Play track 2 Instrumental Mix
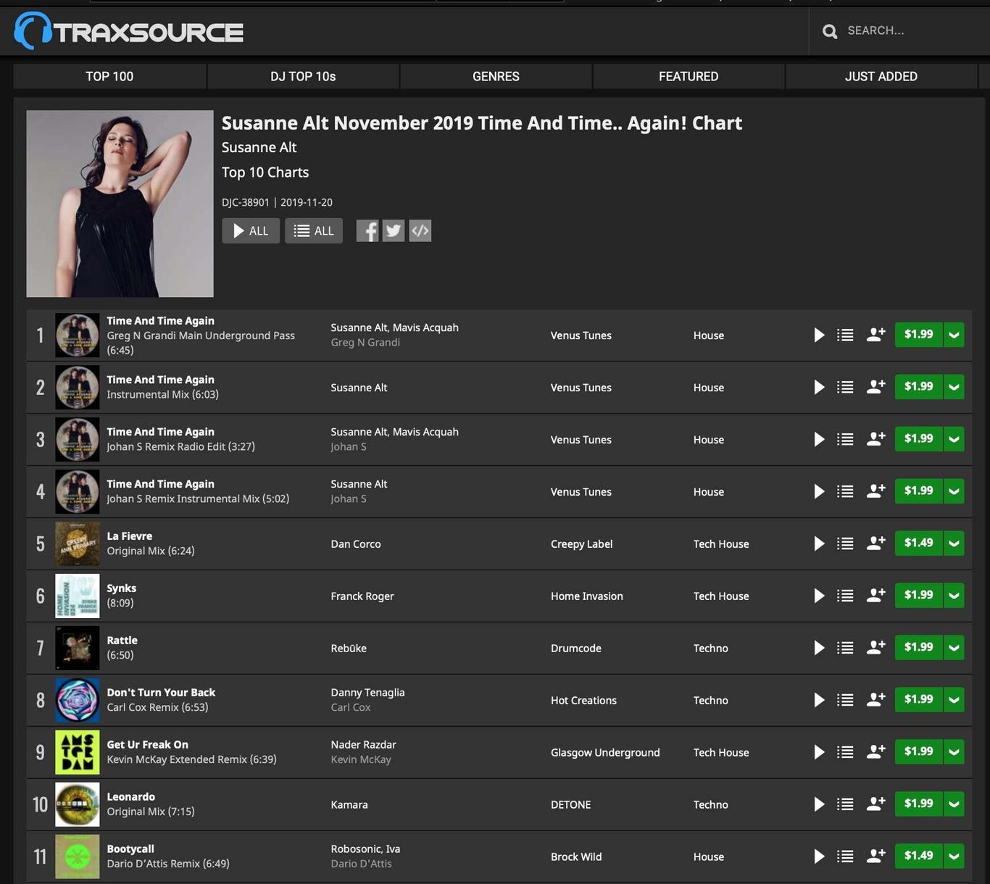This screenshot has width=990, height=884. pos(819,387)
